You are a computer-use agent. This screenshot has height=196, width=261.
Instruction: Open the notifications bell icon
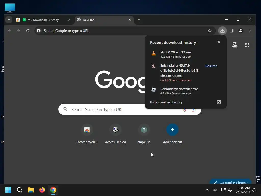254,190
